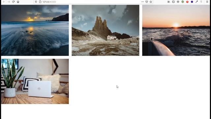Open the Firefox home page

point(18,2)
